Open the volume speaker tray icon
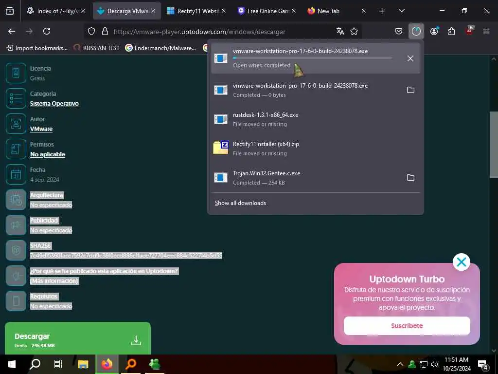Viewport: 498px width, 374px height. coord(434,364)
